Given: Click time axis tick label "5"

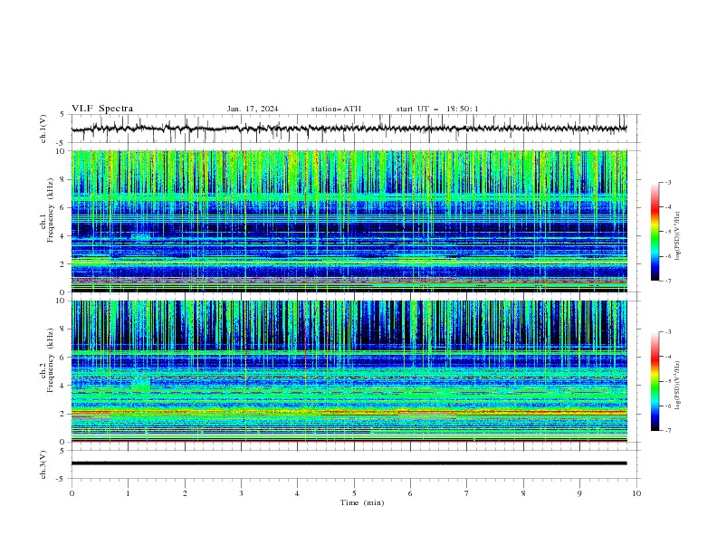Looking at the screenshot, I should pyautogui.click(x=354, y=493).
